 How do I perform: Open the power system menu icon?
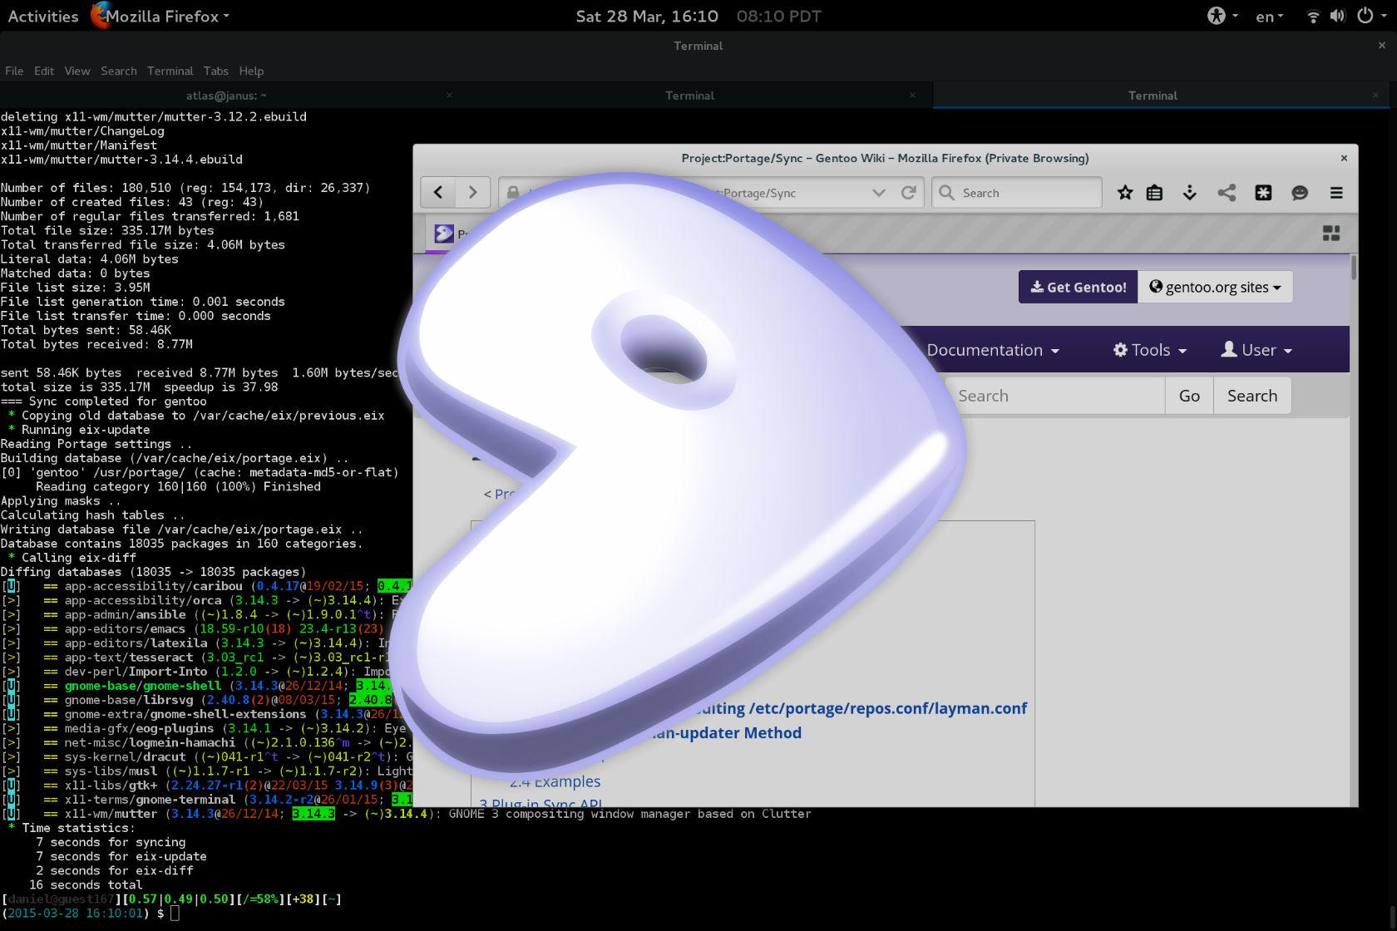coord(1370,16)
